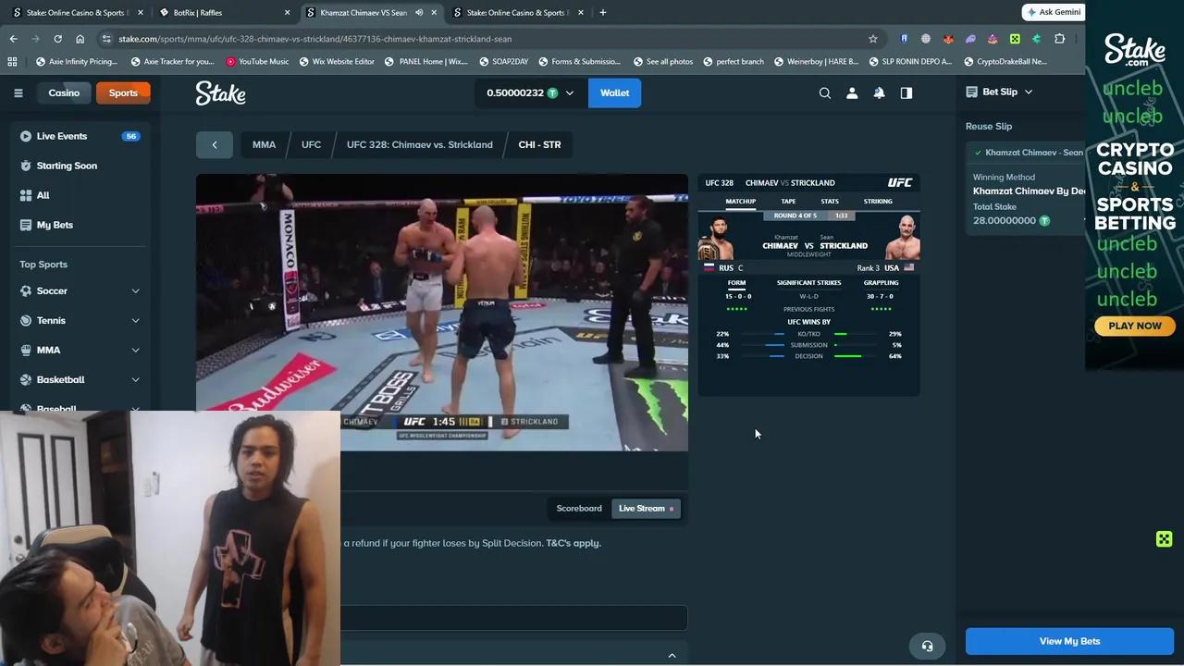Switch to the BotRix Raffles browser tab

225,12
